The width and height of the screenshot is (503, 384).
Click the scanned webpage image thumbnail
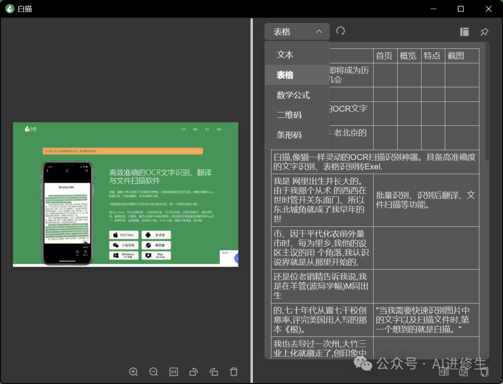[126, 194]
